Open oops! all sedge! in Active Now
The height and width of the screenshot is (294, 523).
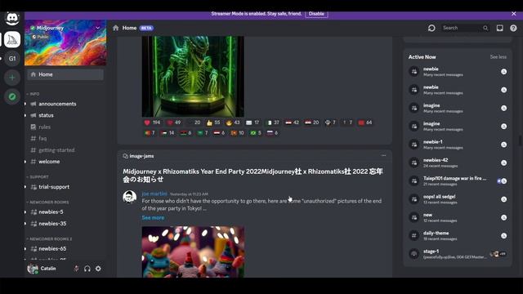458,199
